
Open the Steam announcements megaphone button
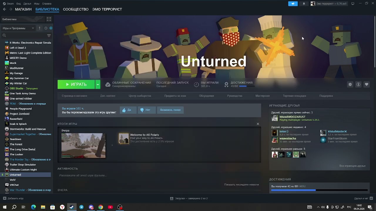[x=293, y=4]
